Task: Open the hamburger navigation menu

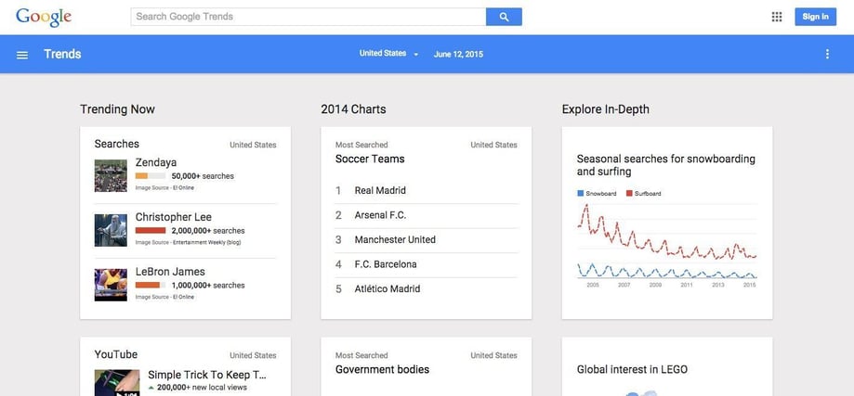Action: coord(22,55)
